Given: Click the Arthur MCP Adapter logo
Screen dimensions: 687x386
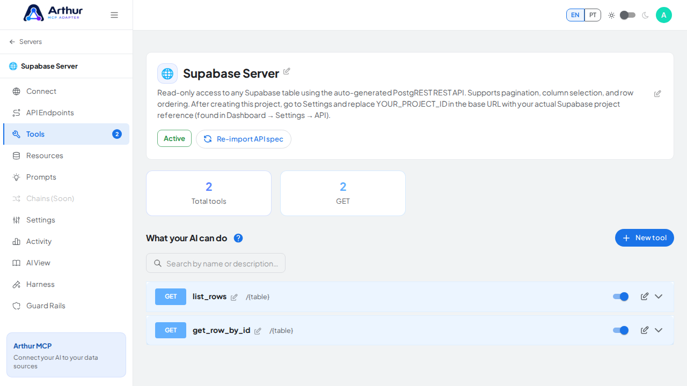Looking at the screenshot, I should tap(53, 13).
